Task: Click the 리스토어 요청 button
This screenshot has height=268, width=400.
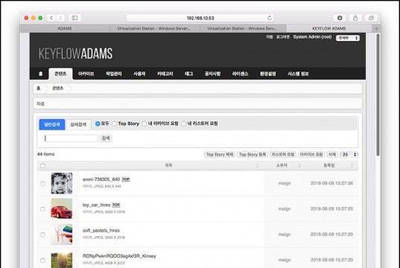Action: [283, 155]
